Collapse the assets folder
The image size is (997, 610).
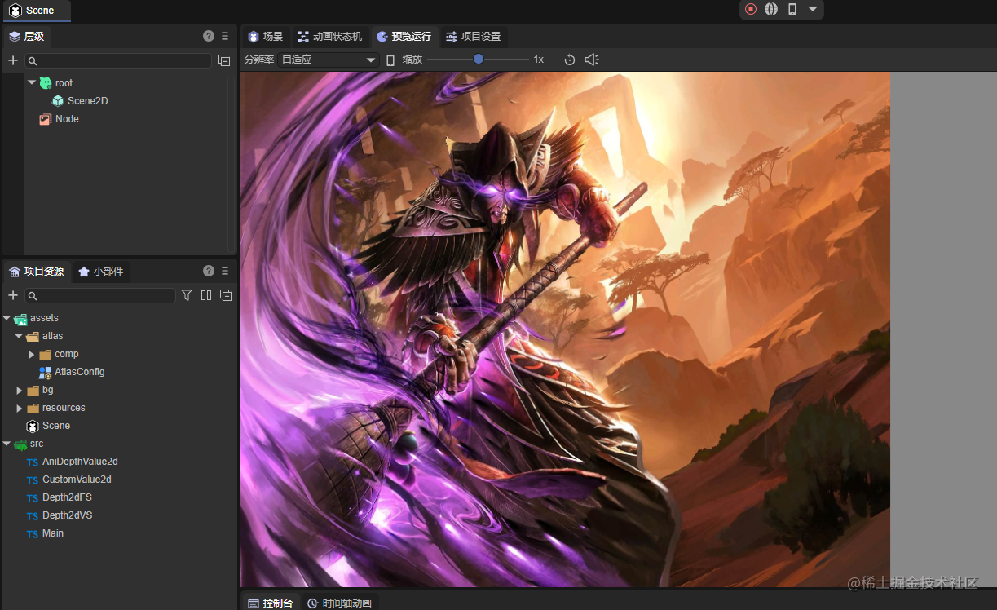(7, 318)
